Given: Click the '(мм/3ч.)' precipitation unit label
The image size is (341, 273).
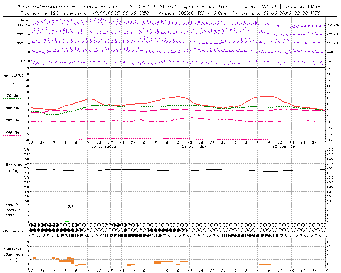Looking at the screenshot, I should (14, 204).
